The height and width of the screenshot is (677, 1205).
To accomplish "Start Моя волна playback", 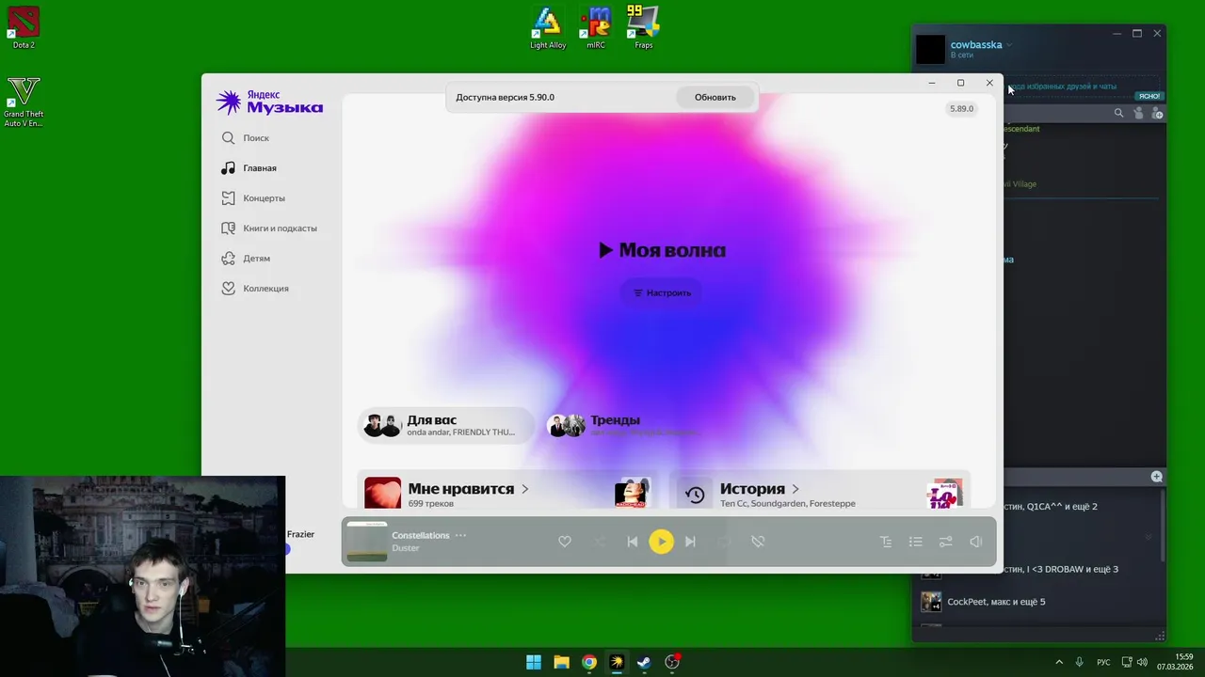I will click(662, 250).
